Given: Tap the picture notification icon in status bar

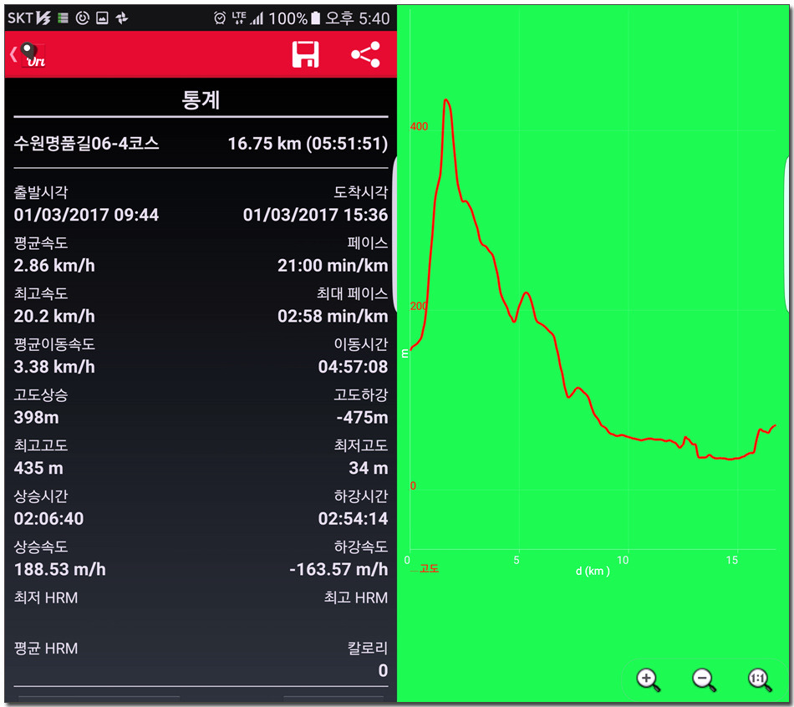Looking at the screenshot, I should coord(102,18).
